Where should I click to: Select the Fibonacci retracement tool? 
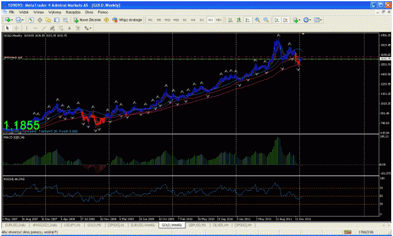point(61,28)
